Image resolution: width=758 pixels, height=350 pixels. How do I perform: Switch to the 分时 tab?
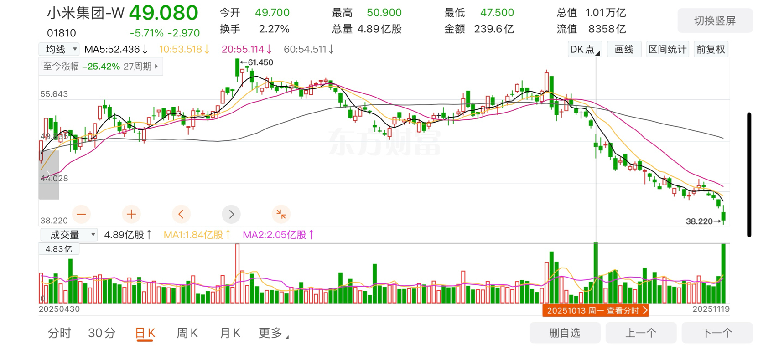(x=59, y=333)
